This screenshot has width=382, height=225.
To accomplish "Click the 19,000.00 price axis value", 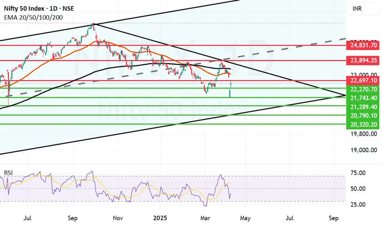I will click(364, 150).
